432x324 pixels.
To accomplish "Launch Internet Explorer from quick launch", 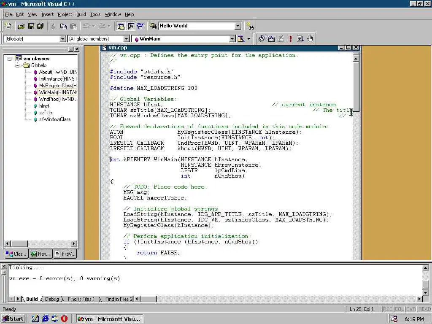I will point(45,319).
